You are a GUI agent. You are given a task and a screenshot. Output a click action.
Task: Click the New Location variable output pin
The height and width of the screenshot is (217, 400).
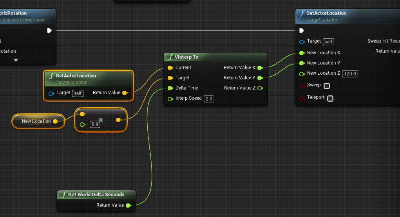pyautogui.click(x=55, y=122)
